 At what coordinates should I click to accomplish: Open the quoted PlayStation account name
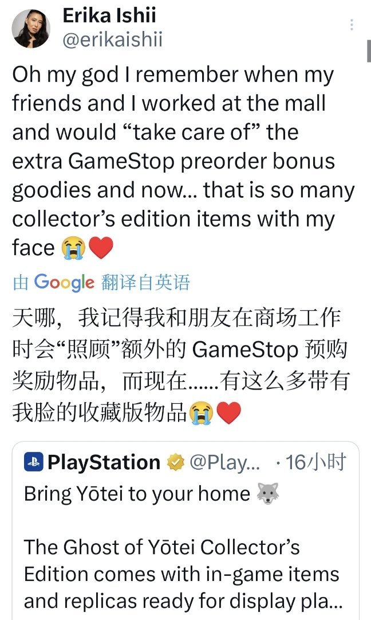tap(104, 462)
